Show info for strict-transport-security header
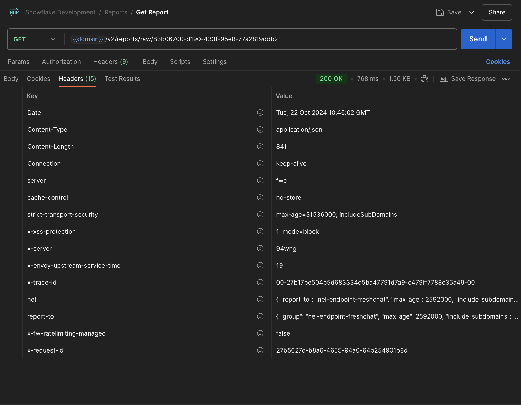This screenshot has width=521, height=405. (x=260, y=214)
